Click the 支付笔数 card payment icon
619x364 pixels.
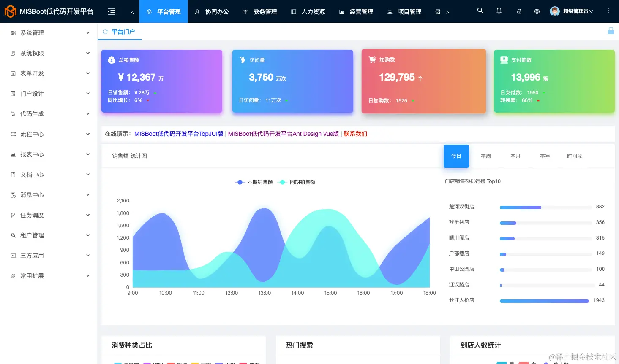pyautogui.click(x=504, y=60)
